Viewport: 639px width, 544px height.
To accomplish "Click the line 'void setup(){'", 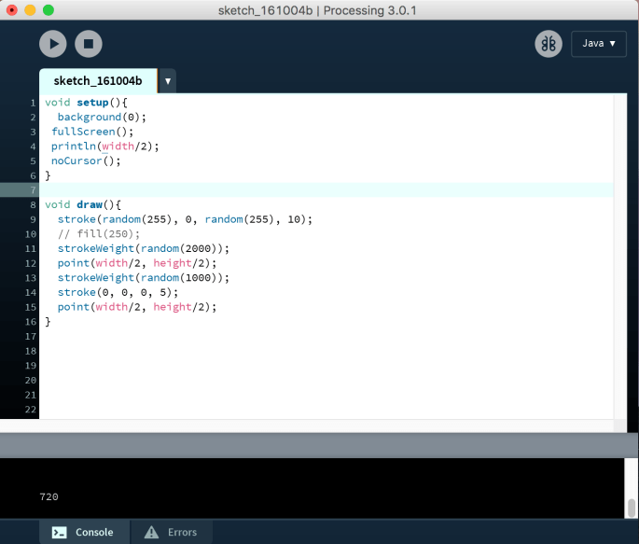I will [x=86, y=103].
